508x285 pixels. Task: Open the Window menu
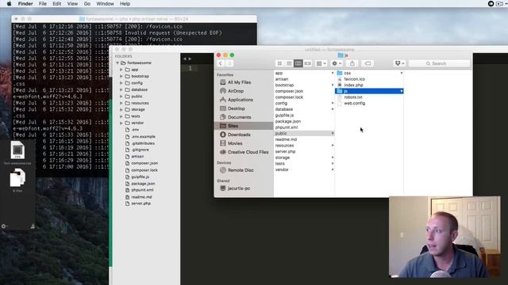click(x=105, y=4)
